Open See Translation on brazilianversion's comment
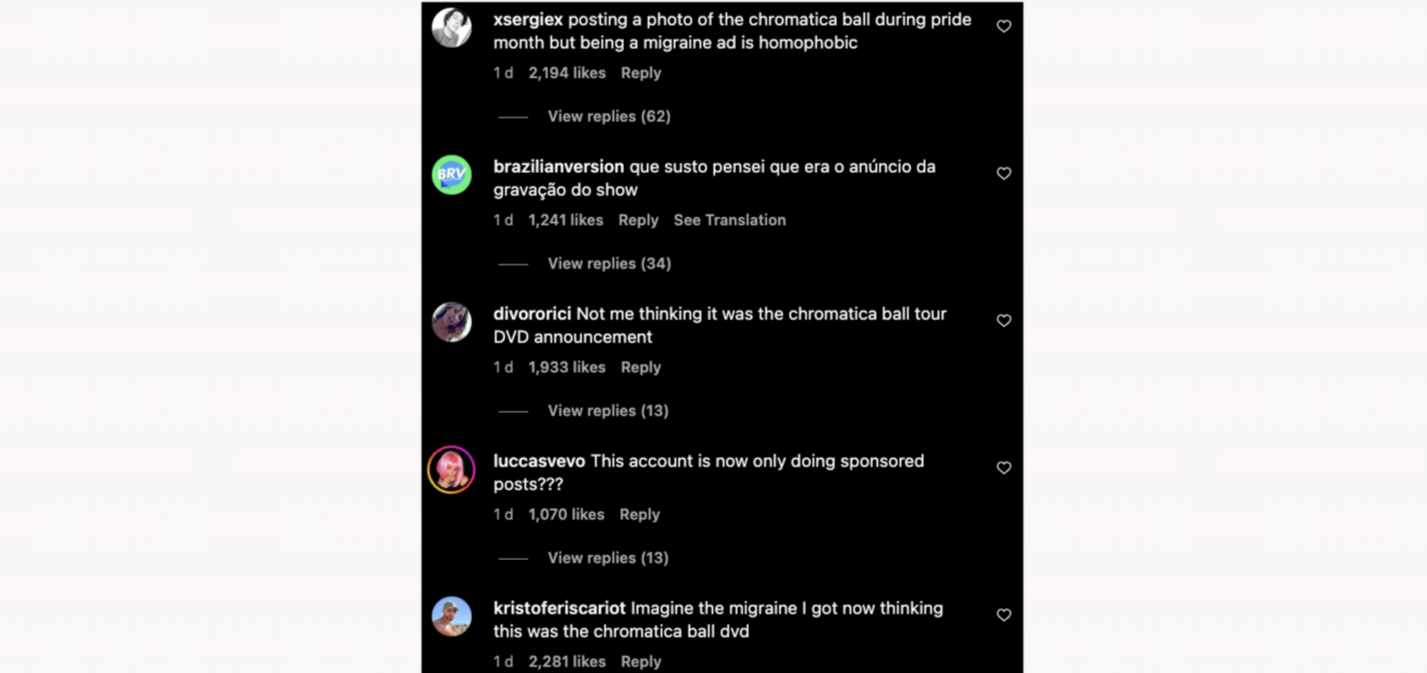Image resolution: width=1427 pixels, height=673 pixels. tap(730, 219)
